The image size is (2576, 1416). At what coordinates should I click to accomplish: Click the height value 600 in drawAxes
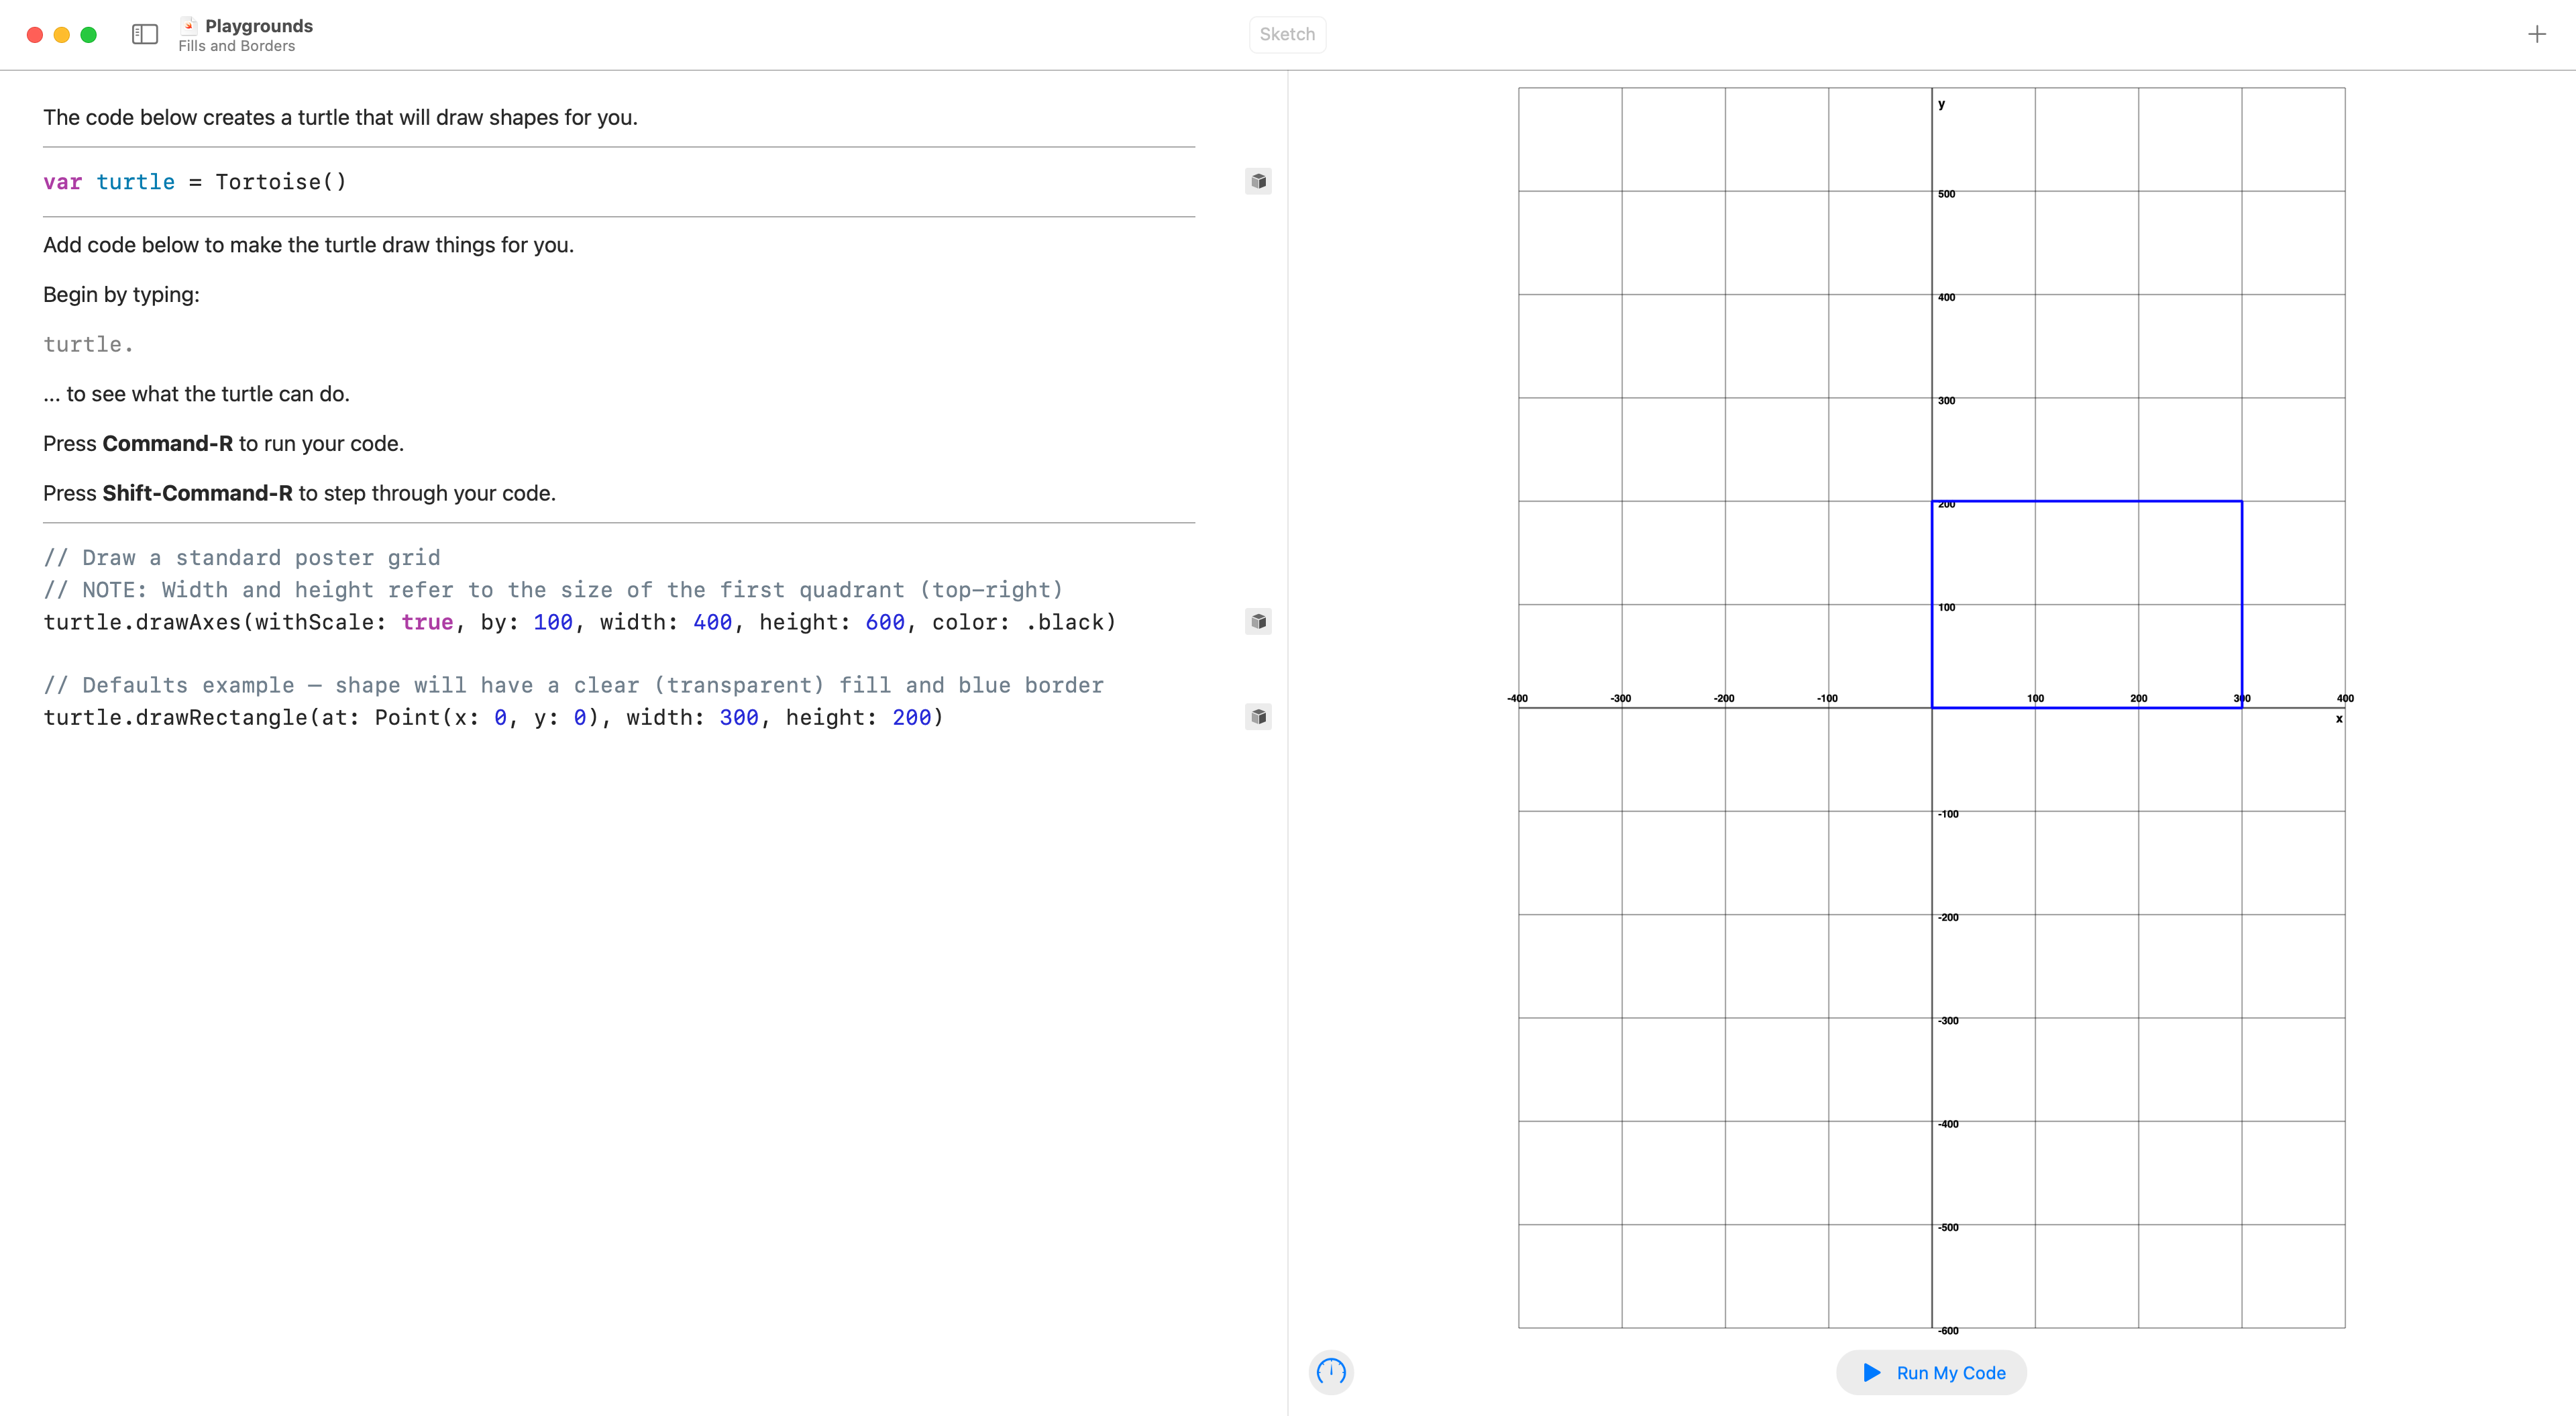885,623
